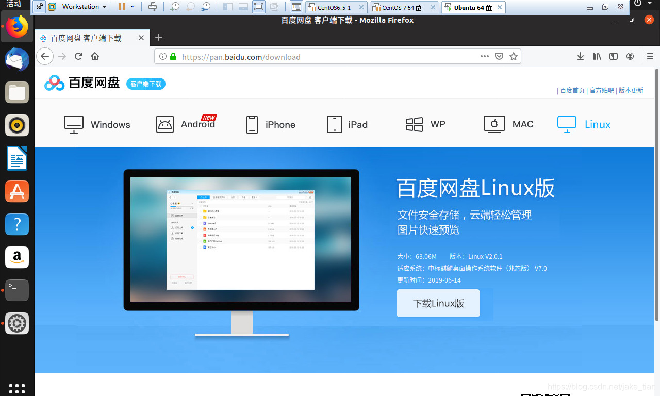Open the snapshot manager (clock with wrench)

[x=206, y=7]
